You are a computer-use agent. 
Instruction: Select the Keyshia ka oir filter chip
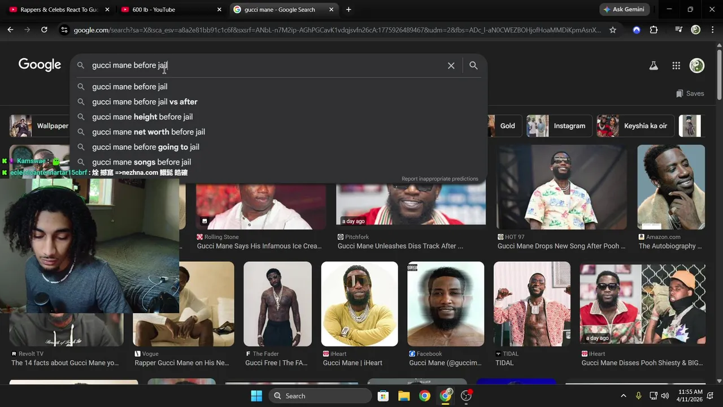tap(635, 126)
